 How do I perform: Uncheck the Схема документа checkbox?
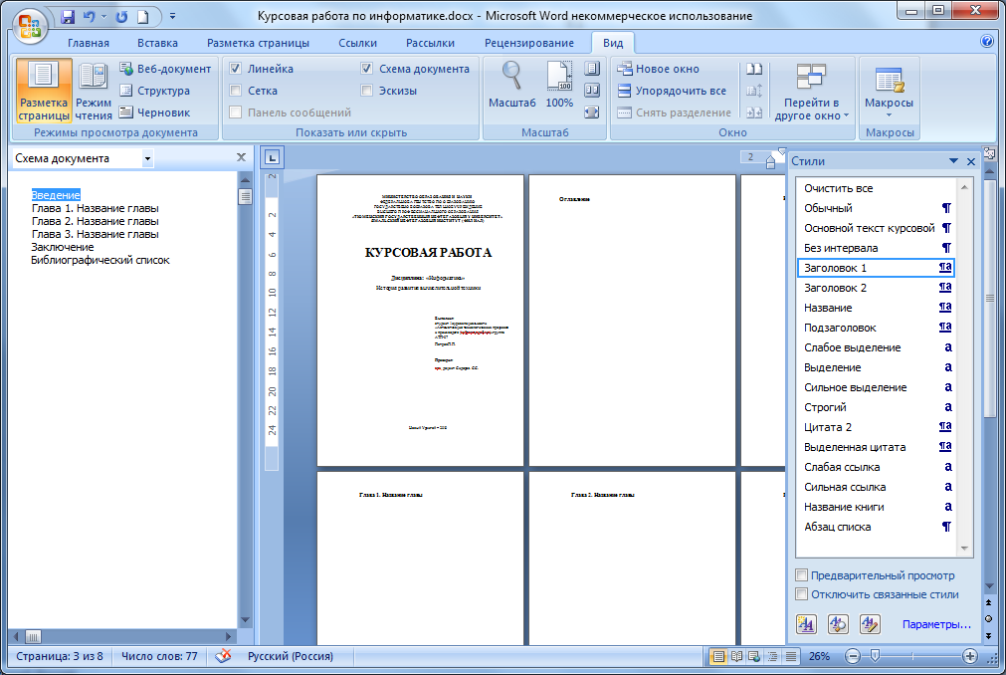point(367,69)
